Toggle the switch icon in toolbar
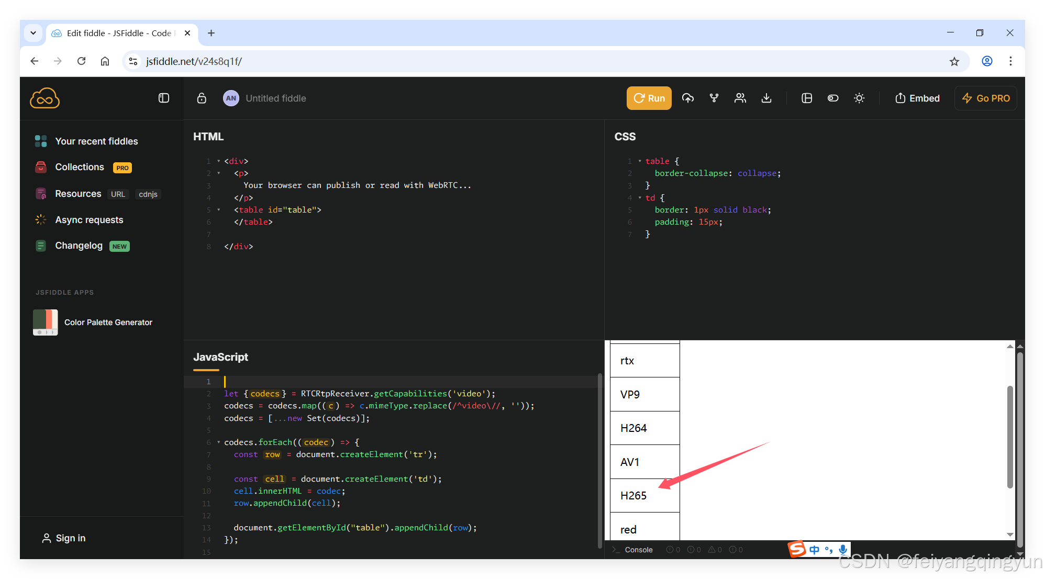Screen dimensions: 1045x579 pos(833,98)
